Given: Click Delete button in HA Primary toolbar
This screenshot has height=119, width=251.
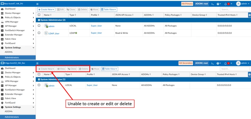Looking at the screenshot, I should (x=82, y=9).
